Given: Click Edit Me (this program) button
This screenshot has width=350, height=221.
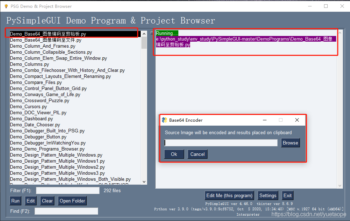Looking at the screenshot, I should click(x=229, y=195).
